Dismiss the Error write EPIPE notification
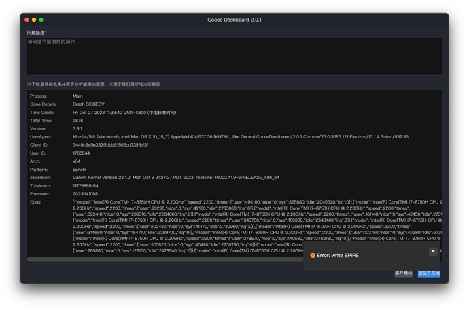The width and height of the screenshot is (469, 310). (433, 251)
